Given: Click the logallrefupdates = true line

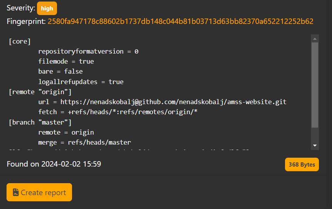Looking at the screenshot, I should 81,82.
